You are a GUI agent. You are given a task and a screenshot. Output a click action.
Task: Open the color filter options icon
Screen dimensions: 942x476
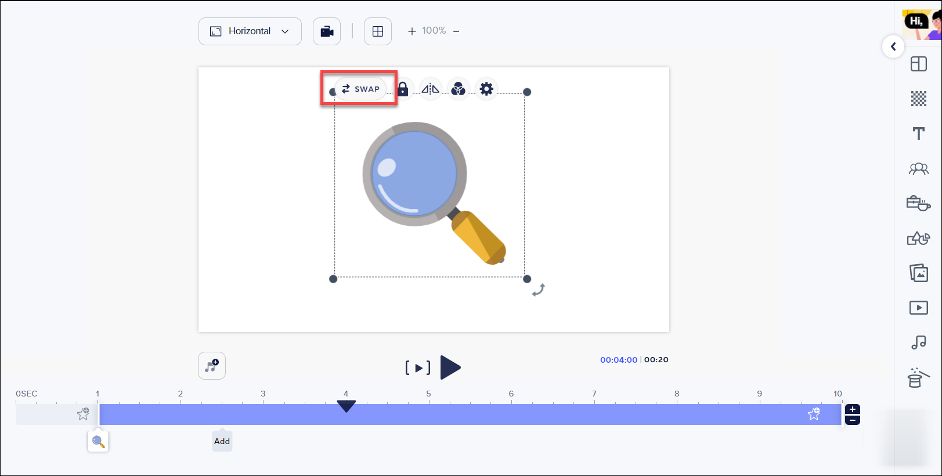pyautogui.click(x=459, y=89)
